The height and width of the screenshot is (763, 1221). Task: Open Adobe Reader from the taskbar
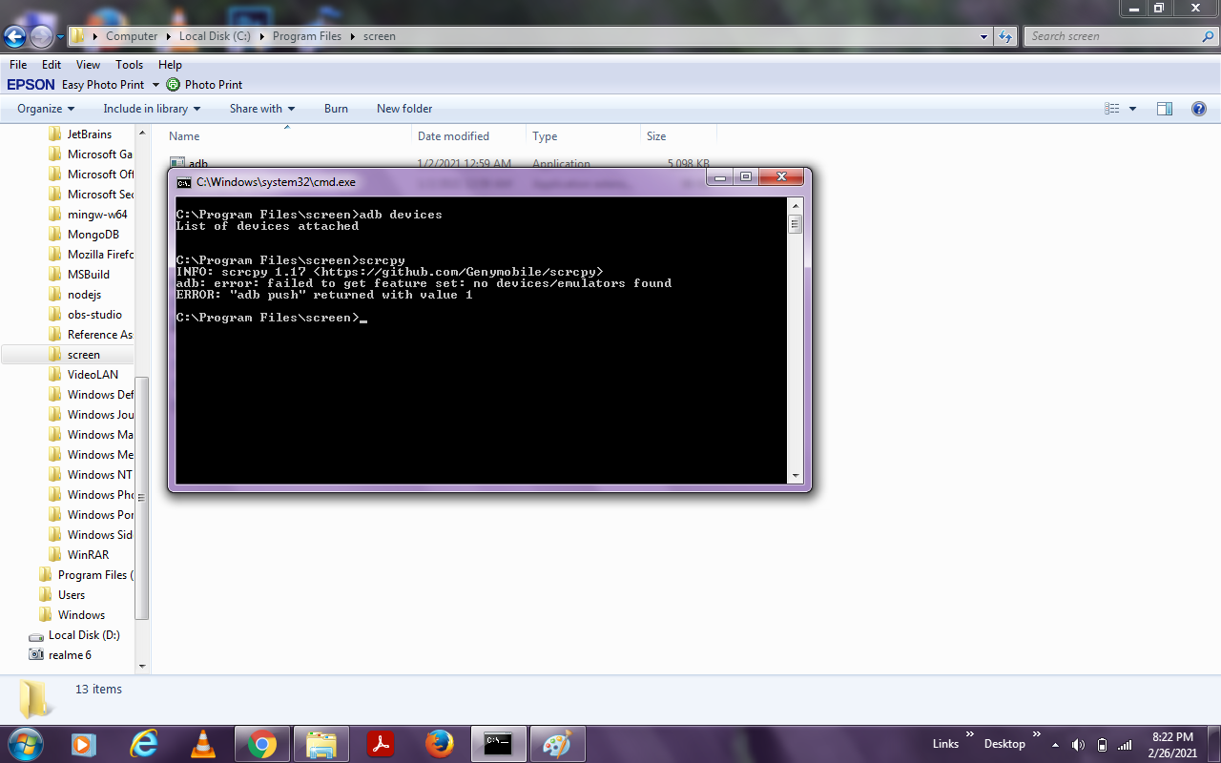click(381, 744)
